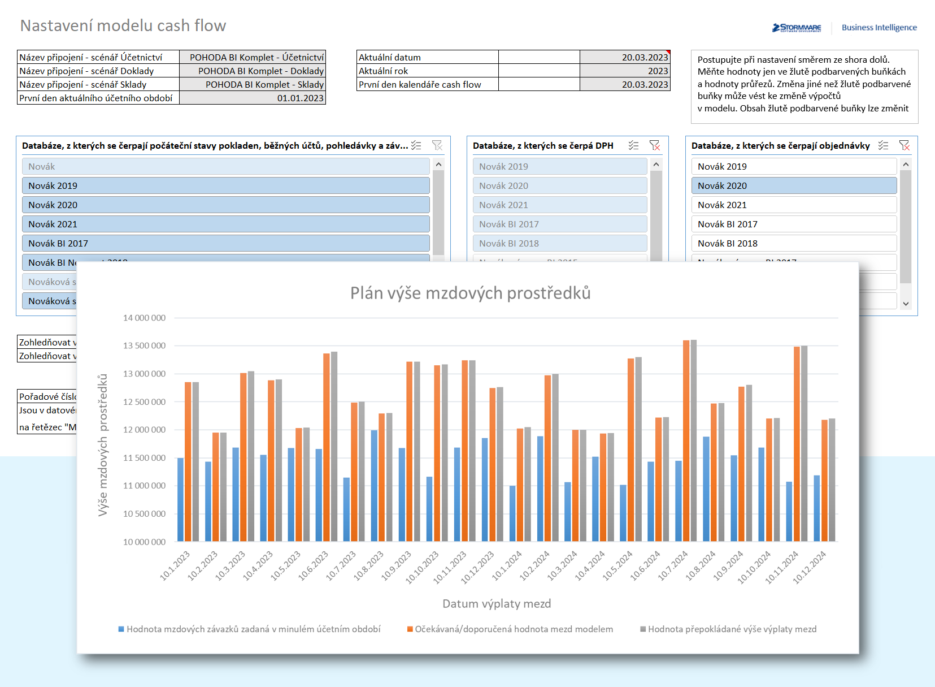Click the blue legend swatch for minulém období
The image size is (935, 687).
121,629
